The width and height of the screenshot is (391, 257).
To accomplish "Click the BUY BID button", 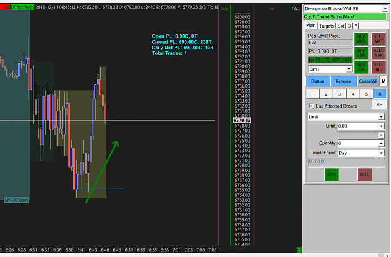I will (361, 67).
